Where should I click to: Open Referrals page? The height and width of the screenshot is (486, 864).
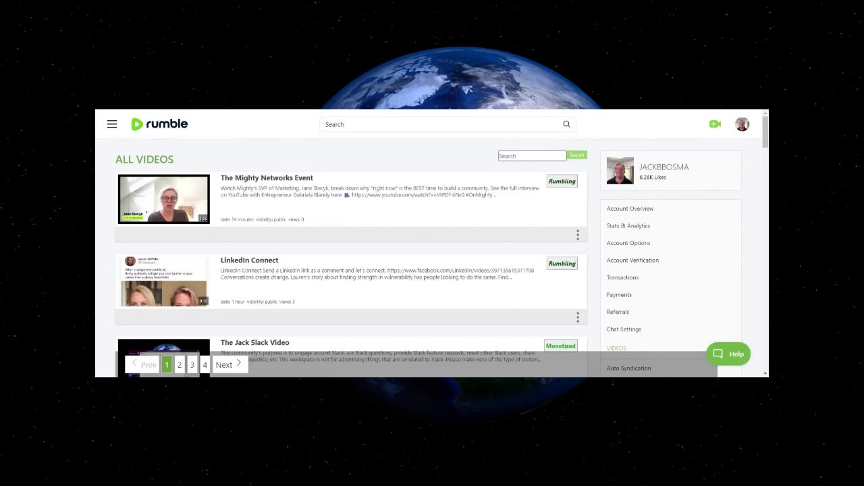pos(618,312)
